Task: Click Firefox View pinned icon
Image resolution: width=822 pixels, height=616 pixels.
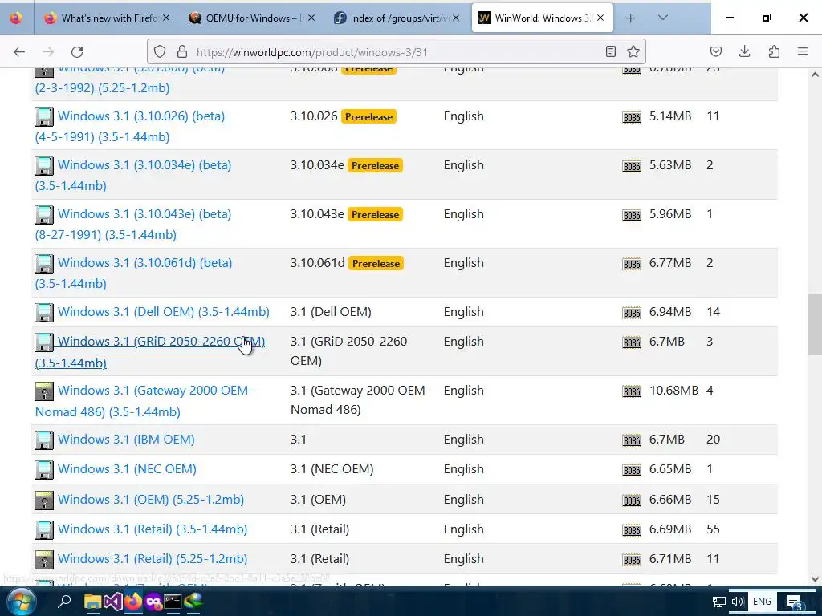Action: [16, 18]
